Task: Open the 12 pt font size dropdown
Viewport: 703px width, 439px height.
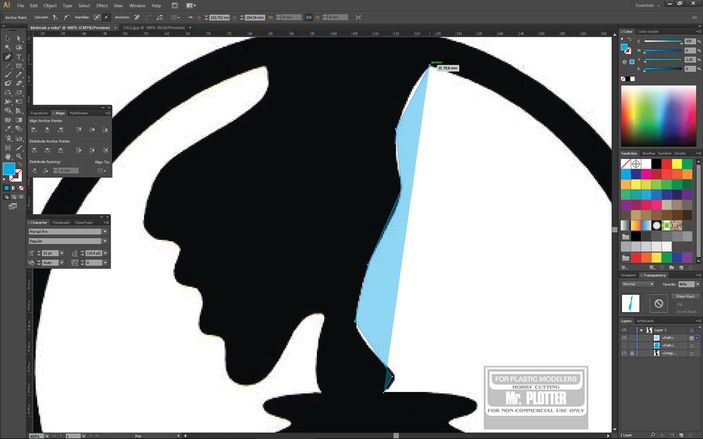Action: (x=62, y=253)
